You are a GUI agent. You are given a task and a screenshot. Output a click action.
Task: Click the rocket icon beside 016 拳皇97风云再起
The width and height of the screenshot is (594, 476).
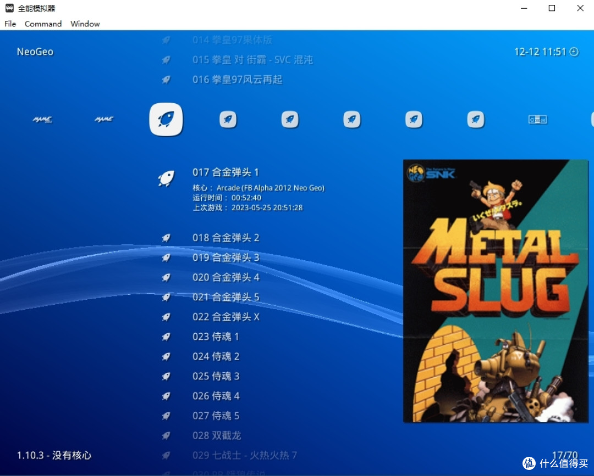166,80
